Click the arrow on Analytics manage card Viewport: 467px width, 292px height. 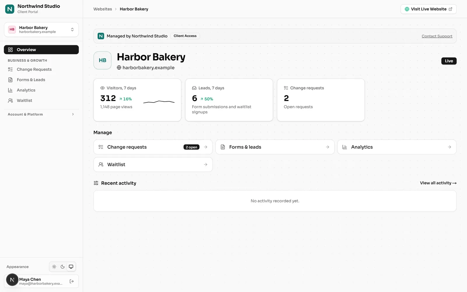pyautogui.click(x=449, y=147)
